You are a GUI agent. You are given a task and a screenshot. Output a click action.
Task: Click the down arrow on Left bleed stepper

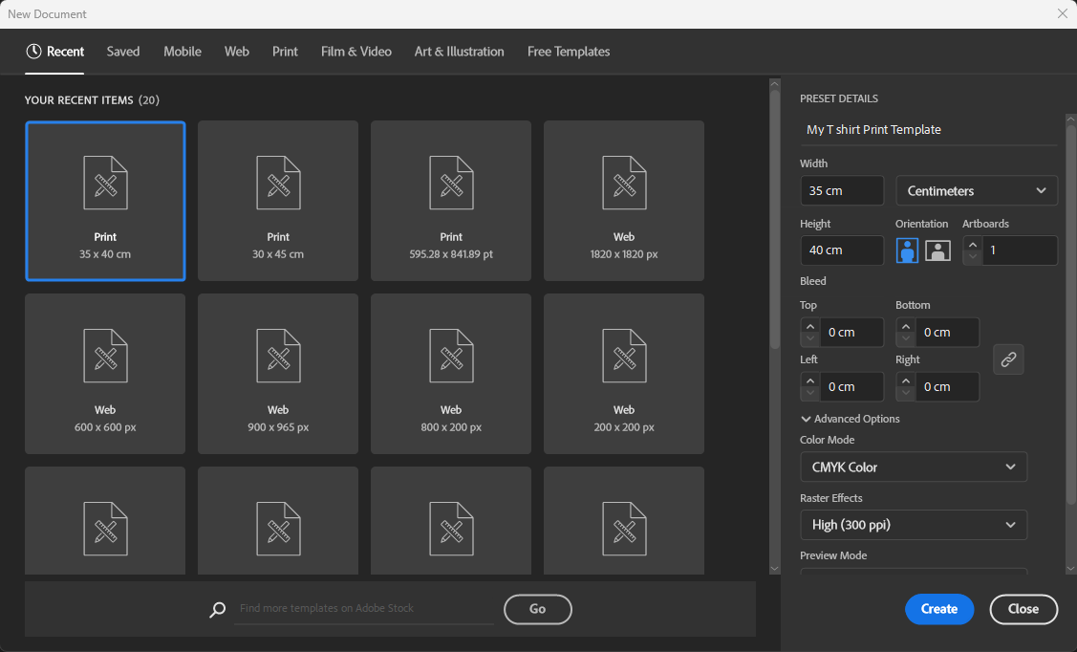coord(809,391)
